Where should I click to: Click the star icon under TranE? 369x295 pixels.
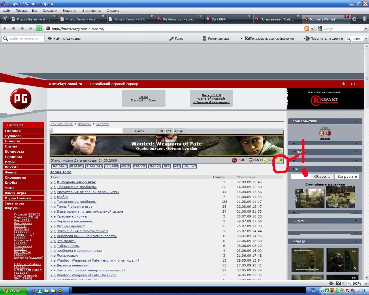pyautogui.click(x=321, y=133)
